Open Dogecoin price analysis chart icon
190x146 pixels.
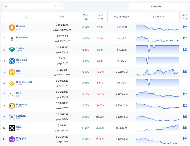tap(185, 105)
